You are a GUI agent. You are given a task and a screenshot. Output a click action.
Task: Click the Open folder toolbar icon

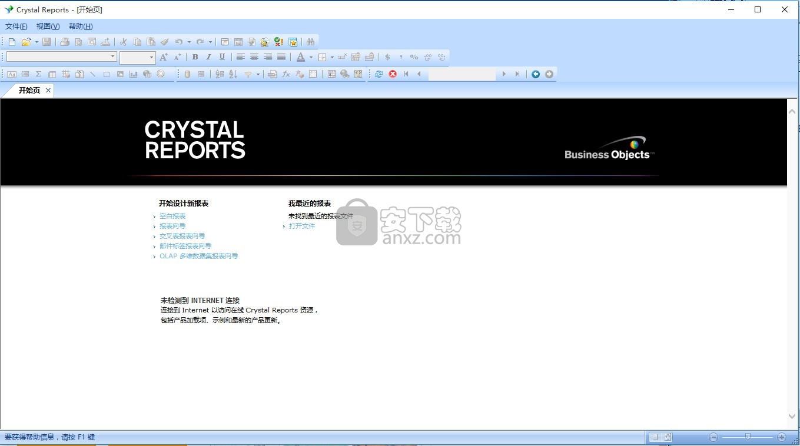pos(26,42)
